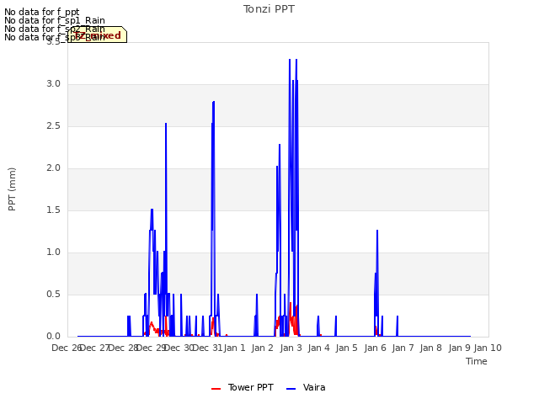This screenshot has width=539, height=404.
Task: Click the 'No data for f_ppt' message
Action: [x=42, y=12]
